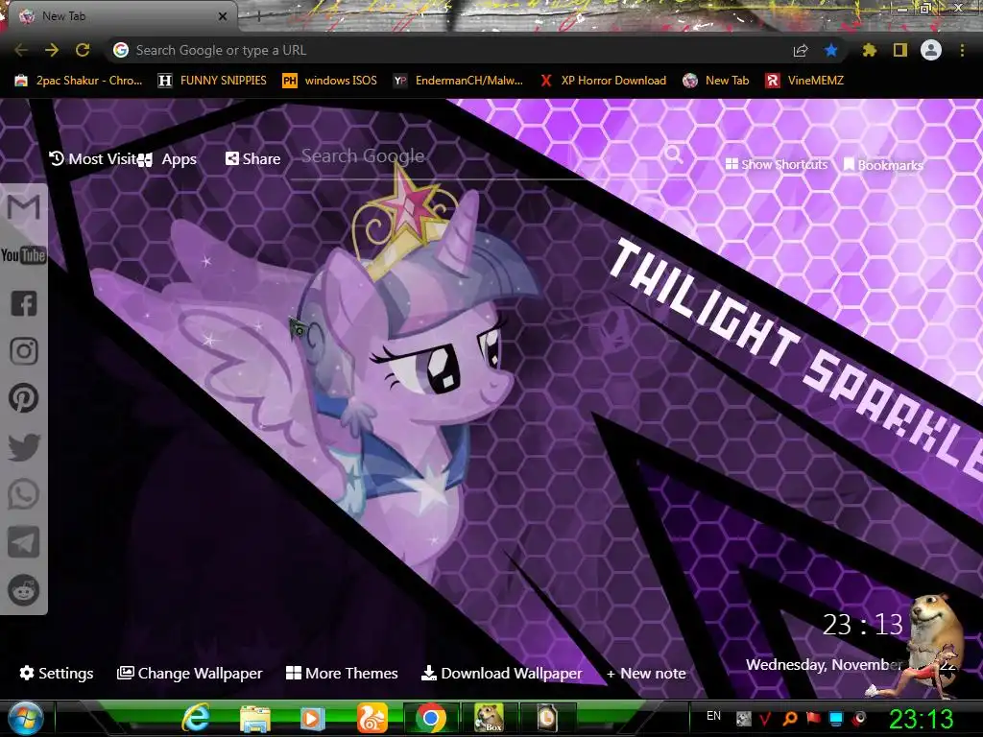The height and width of the screenshot is (737, 983).
Task: Open the XP Horror Download bookmark
Action: coord(603,81)
